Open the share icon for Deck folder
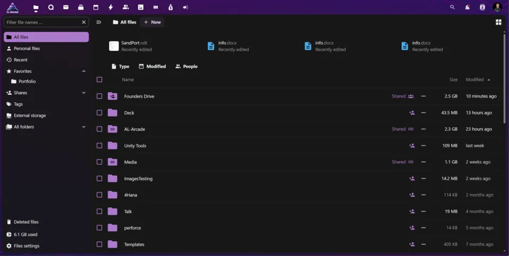This screenshot has width=509, height=256. [412, 112]
